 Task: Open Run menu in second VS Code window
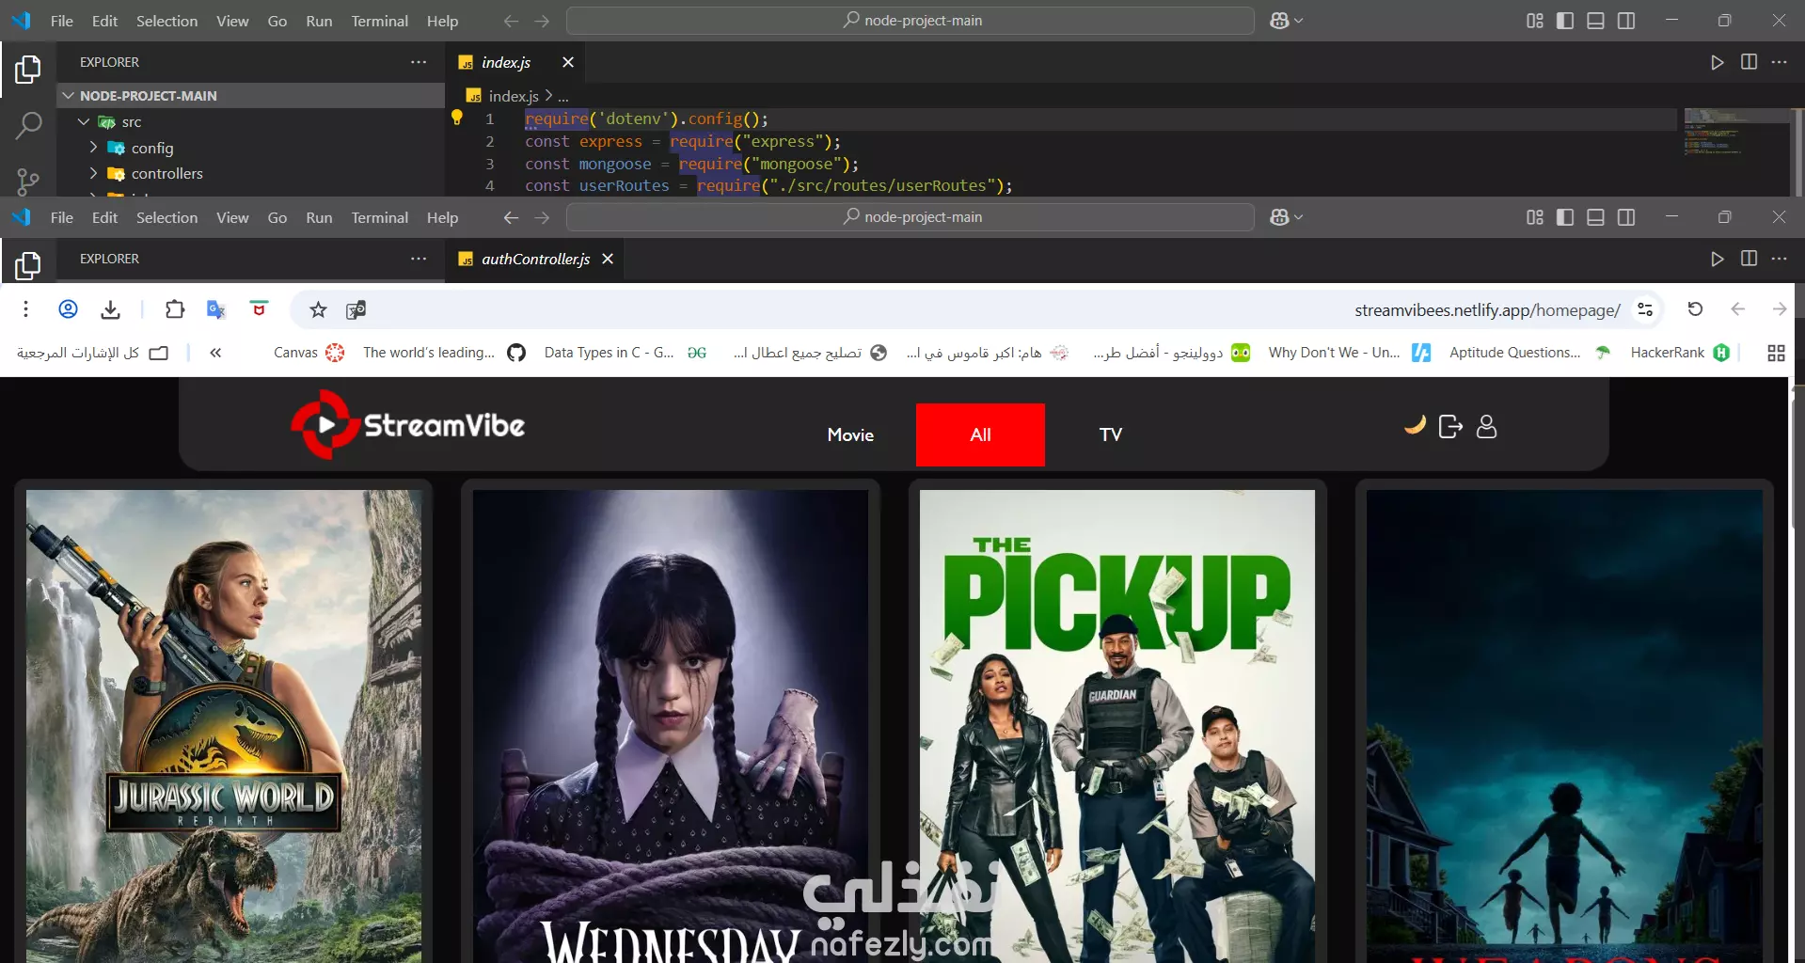[x=319, y=217]
